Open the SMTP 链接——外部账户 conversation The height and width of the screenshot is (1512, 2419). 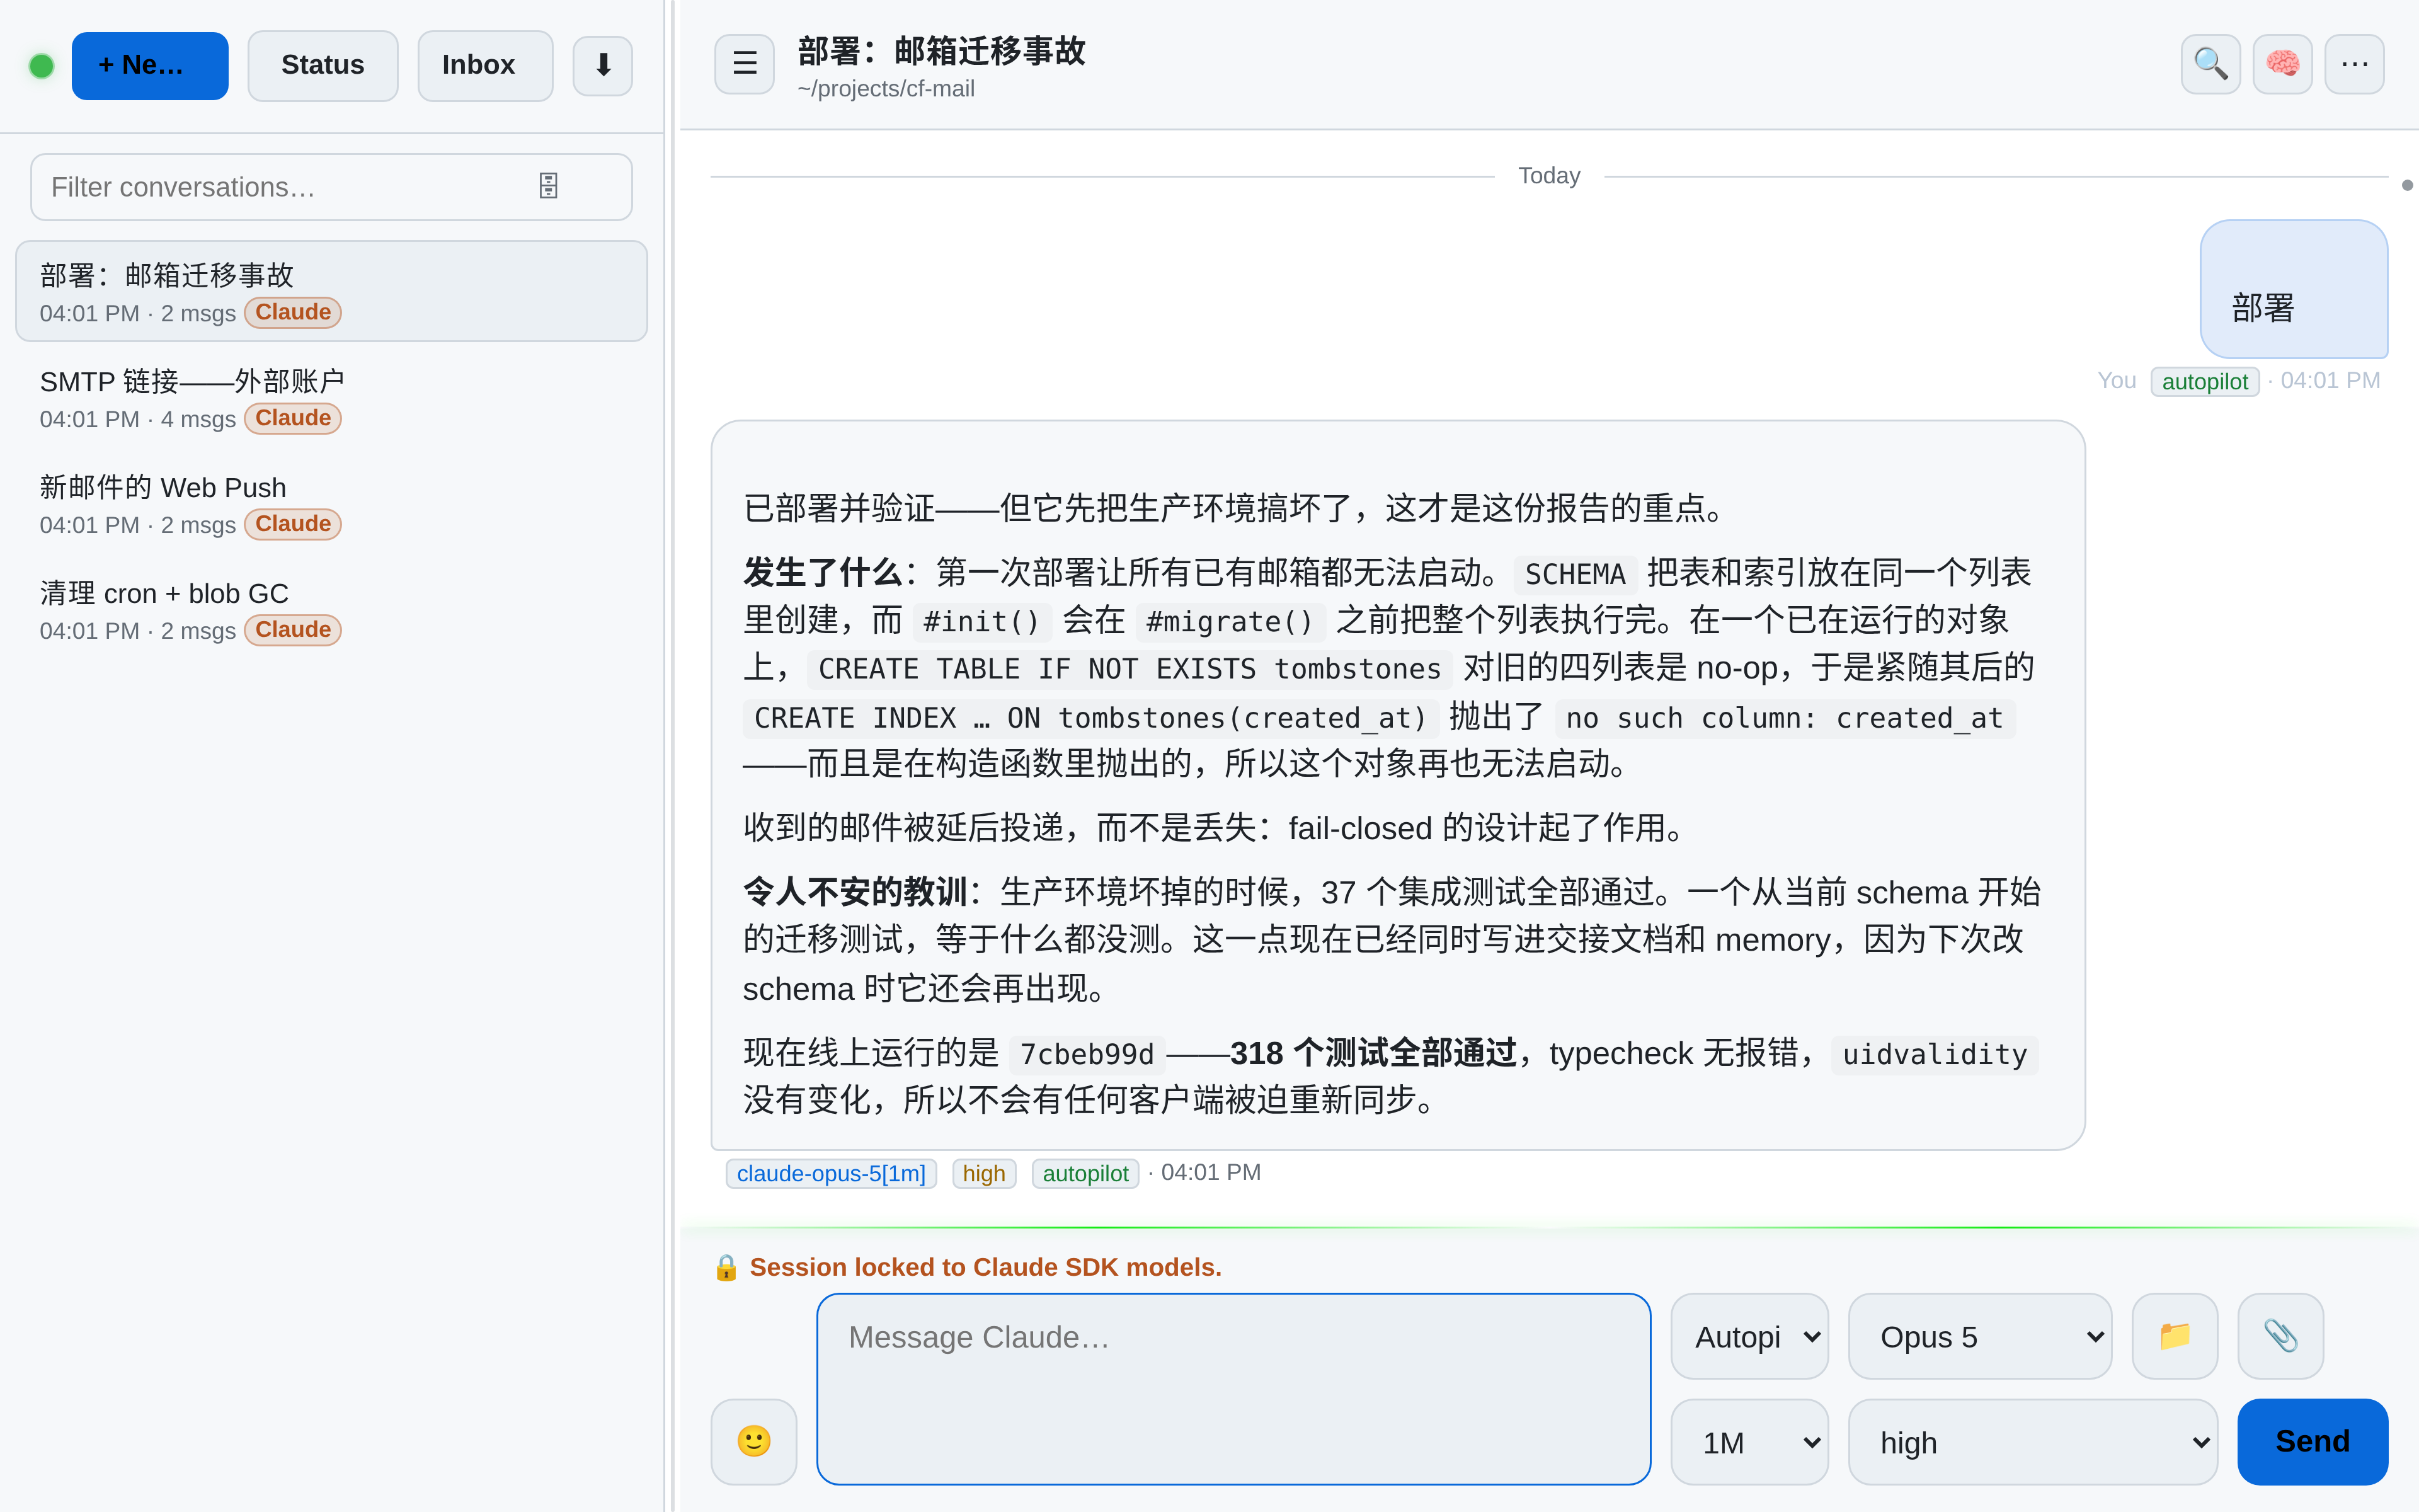click(331, 398)
